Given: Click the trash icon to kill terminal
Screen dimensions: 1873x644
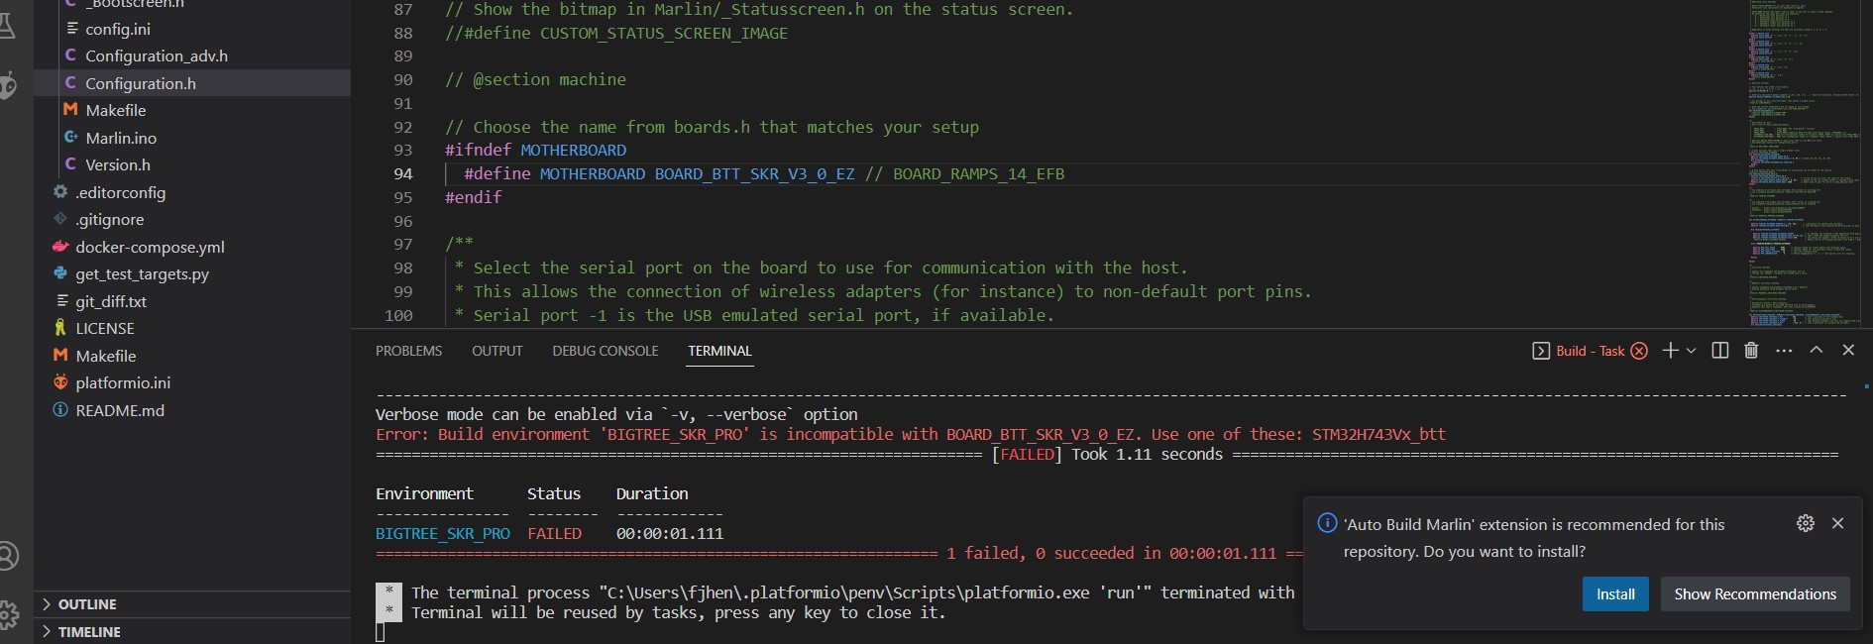Looking at the screenshot, I should tap(1751, 351).
